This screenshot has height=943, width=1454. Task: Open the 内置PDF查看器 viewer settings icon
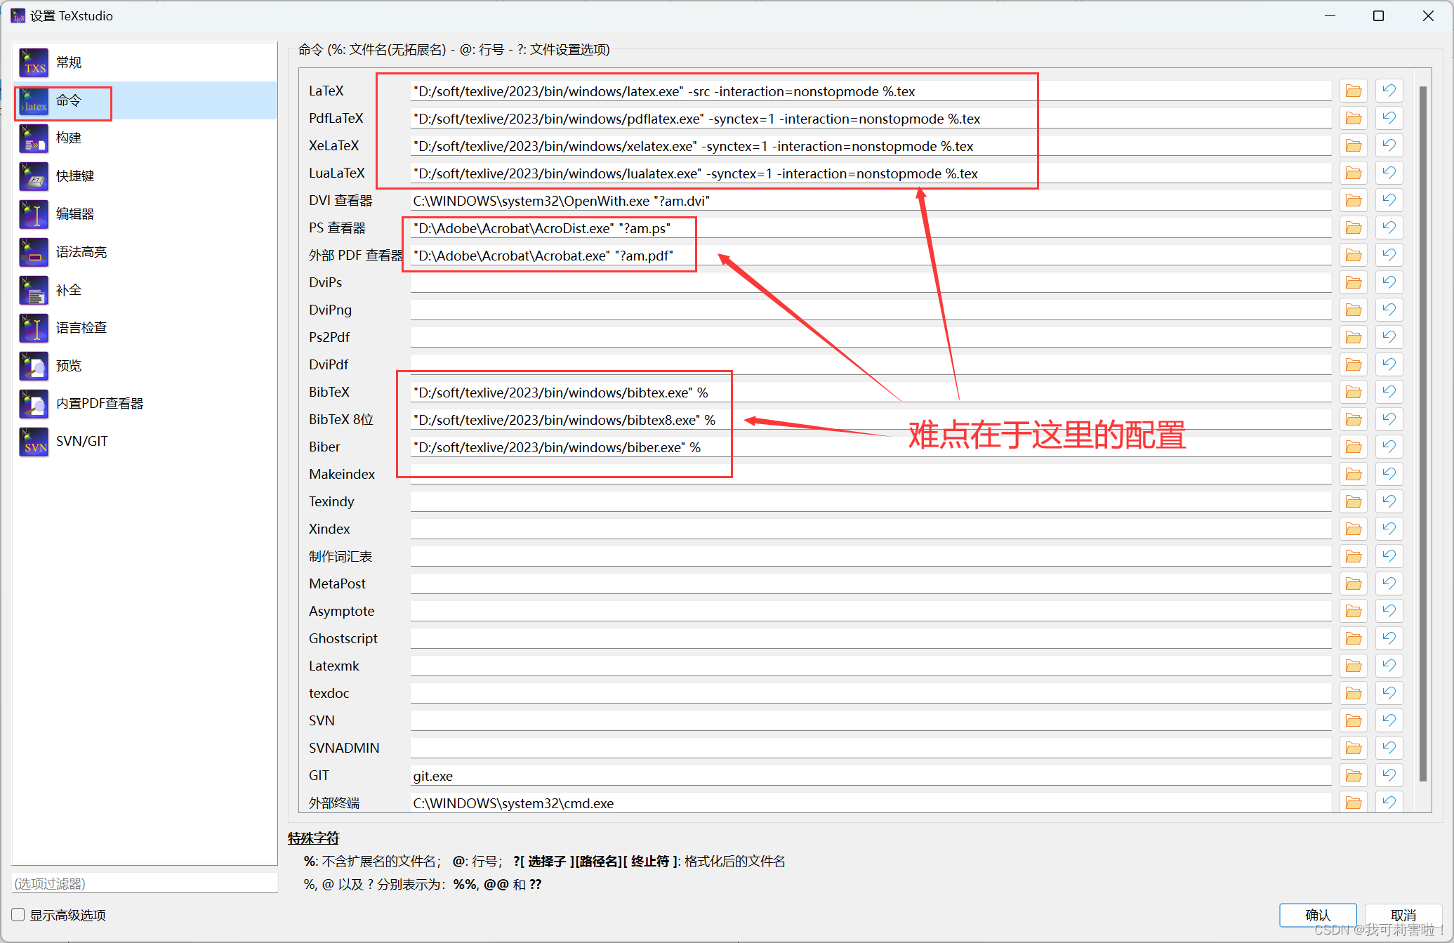pyautogui.click(x=33, y=403)
